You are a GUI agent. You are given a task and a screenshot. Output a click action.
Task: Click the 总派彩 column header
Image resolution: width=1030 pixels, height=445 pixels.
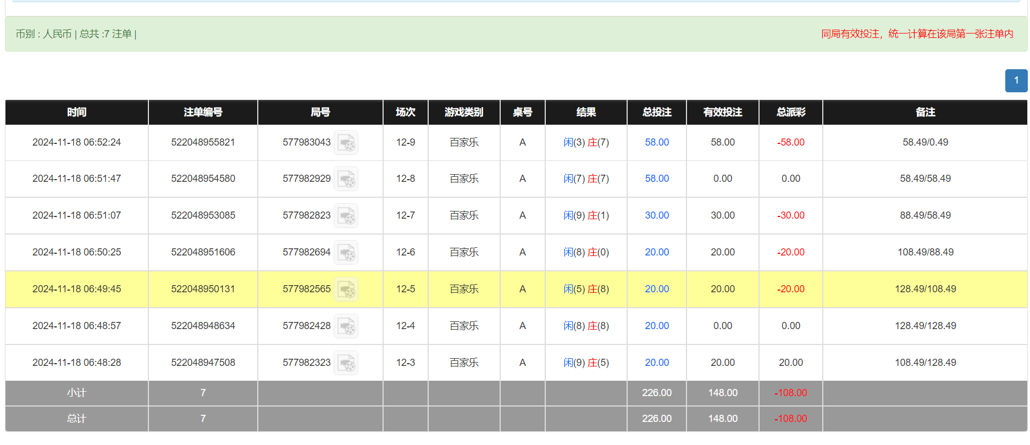coord(790,112)
